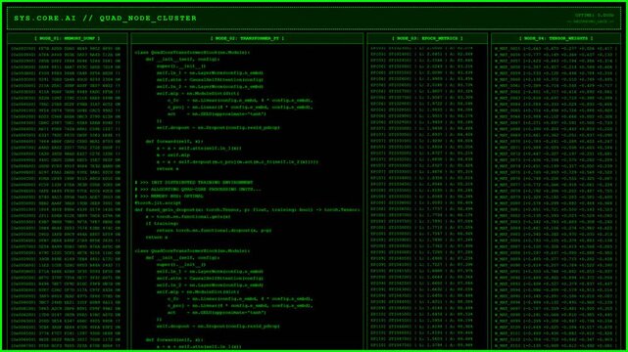Screen dimensions: 628x352
Task: Click the @torch.jit.script decorator line
Action: point(158,202)
